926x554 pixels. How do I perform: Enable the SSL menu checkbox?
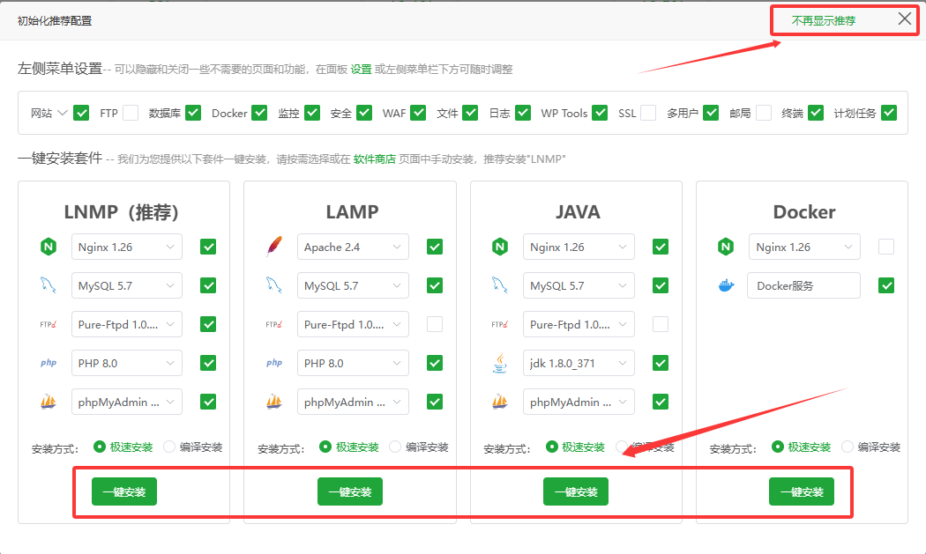pyautogui.click(x=648, y=113)
